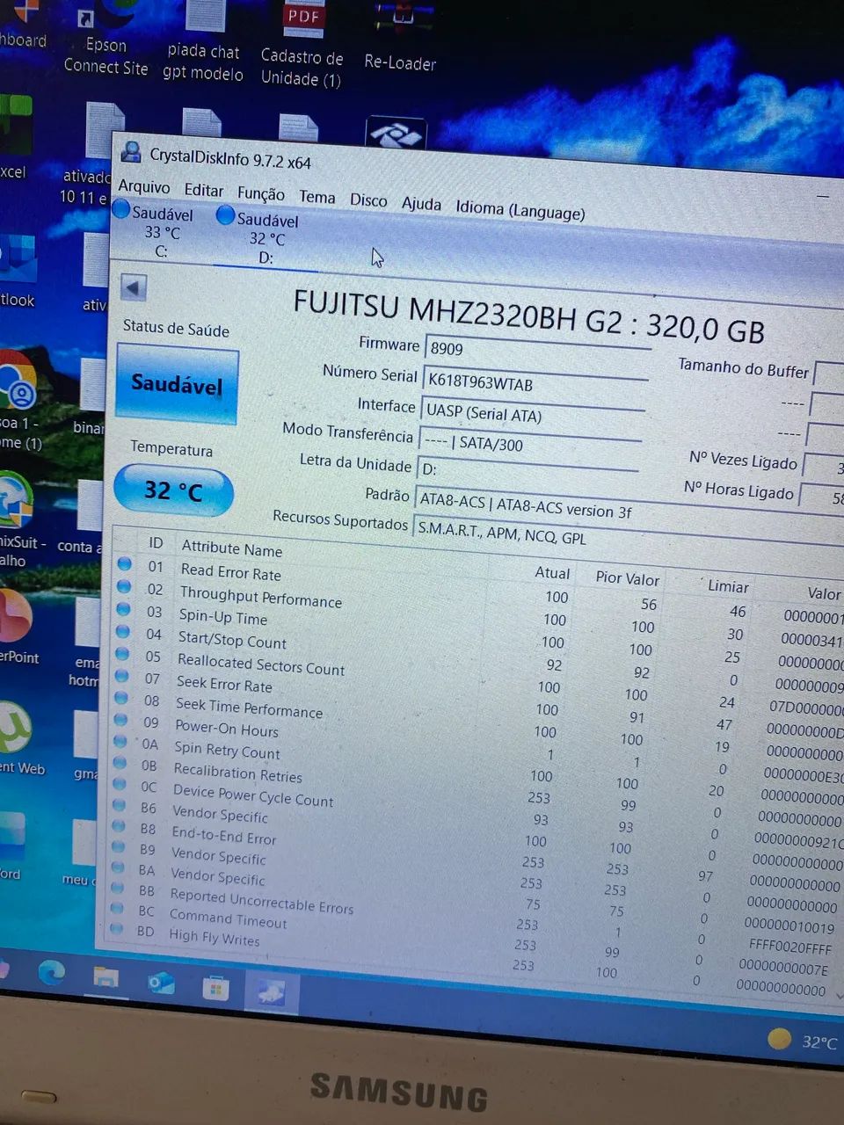Open the Ajuda menu
844x1125 pixels.
coord(421,204)
